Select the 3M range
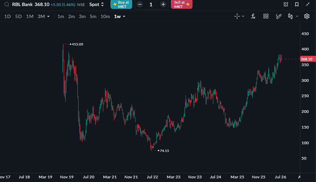This screenshot has height=182, width=316. pyautogui.click(x=41, y=16)
